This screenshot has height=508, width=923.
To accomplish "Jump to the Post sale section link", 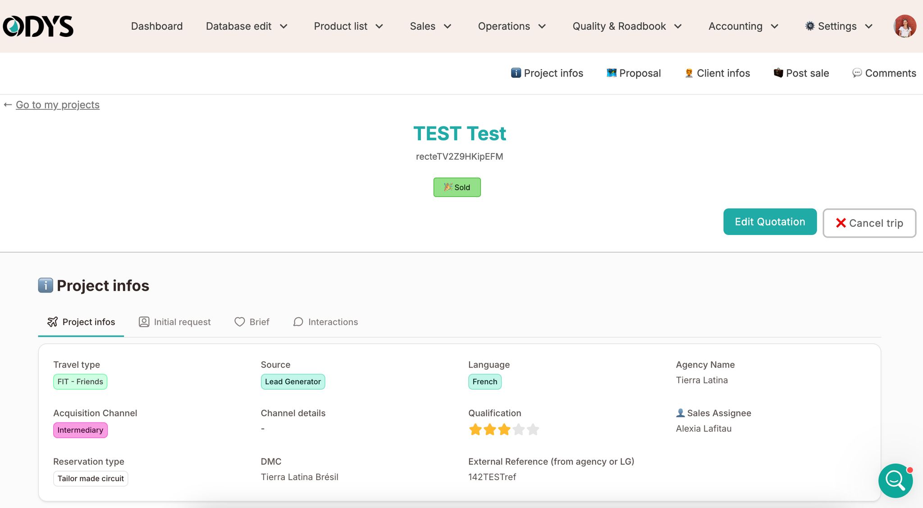I will point(801,73).
